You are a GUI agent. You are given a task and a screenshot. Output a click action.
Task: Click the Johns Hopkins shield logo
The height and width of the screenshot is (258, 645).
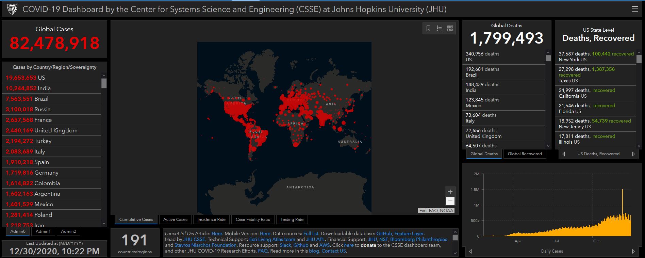(12, 9)
